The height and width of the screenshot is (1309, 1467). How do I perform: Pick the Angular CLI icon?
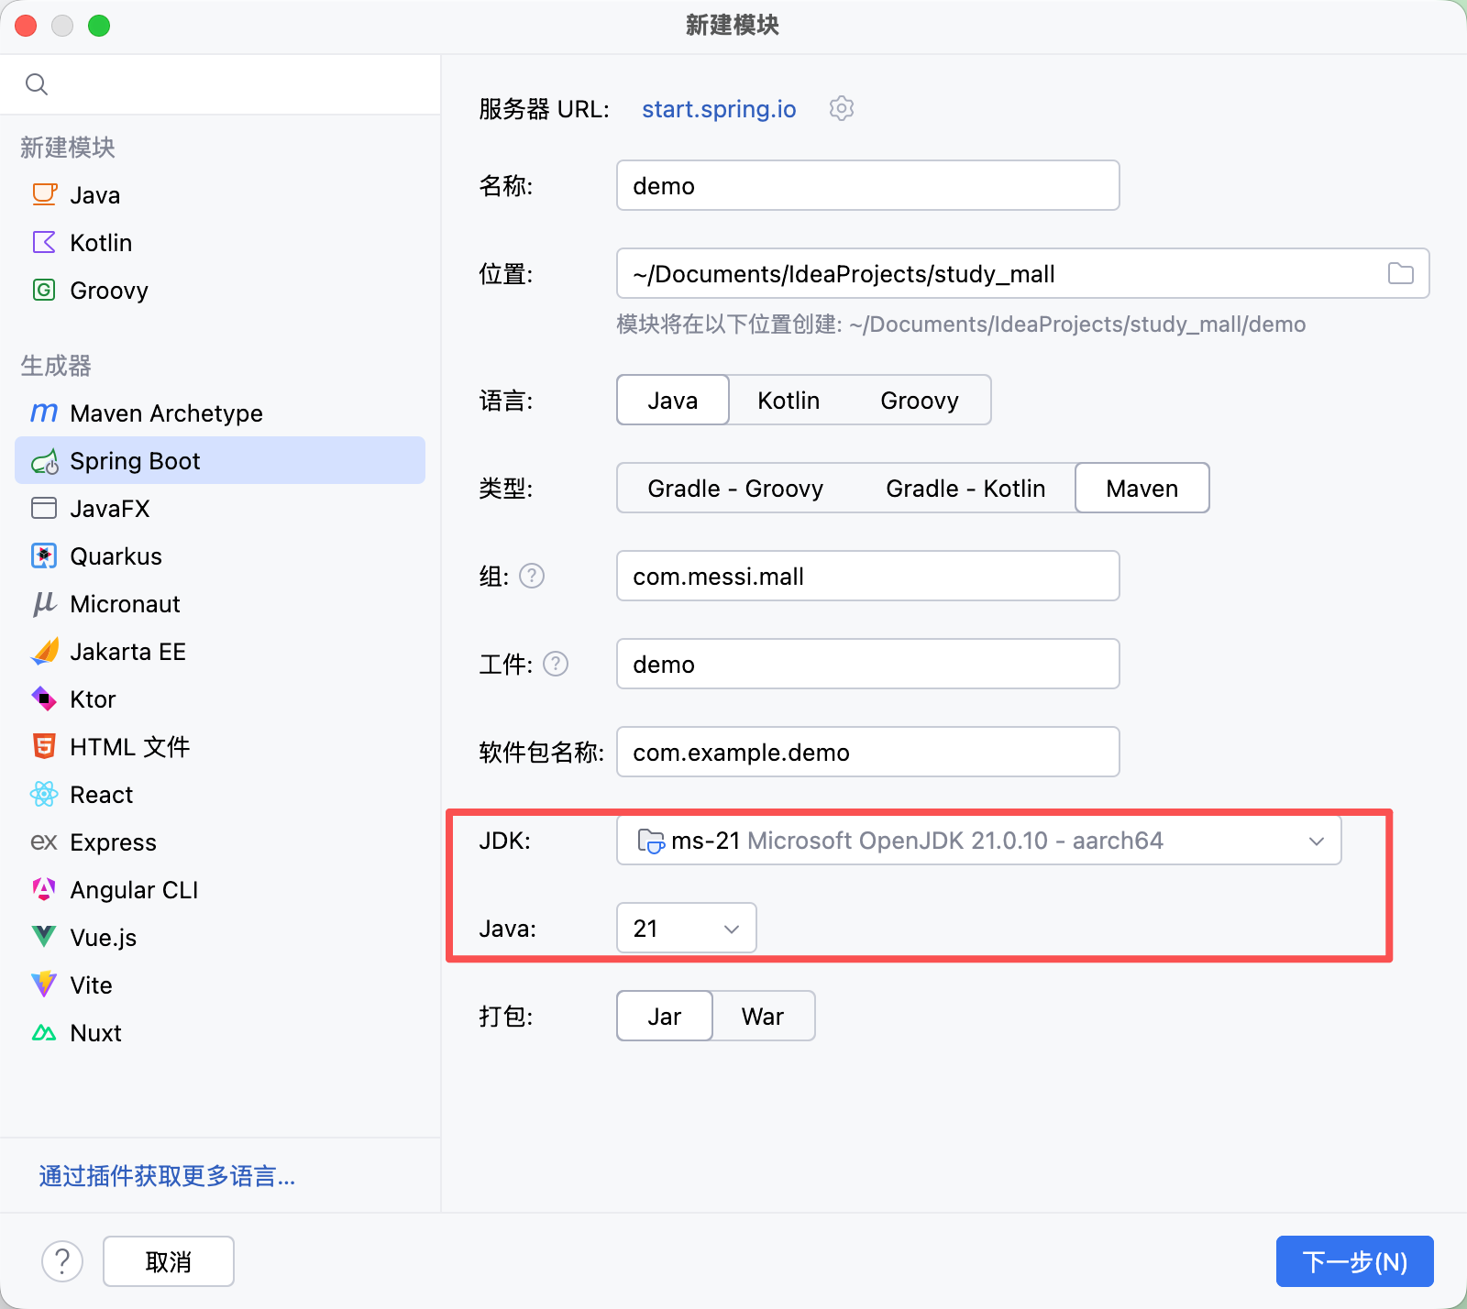click(x=44, y=889)
